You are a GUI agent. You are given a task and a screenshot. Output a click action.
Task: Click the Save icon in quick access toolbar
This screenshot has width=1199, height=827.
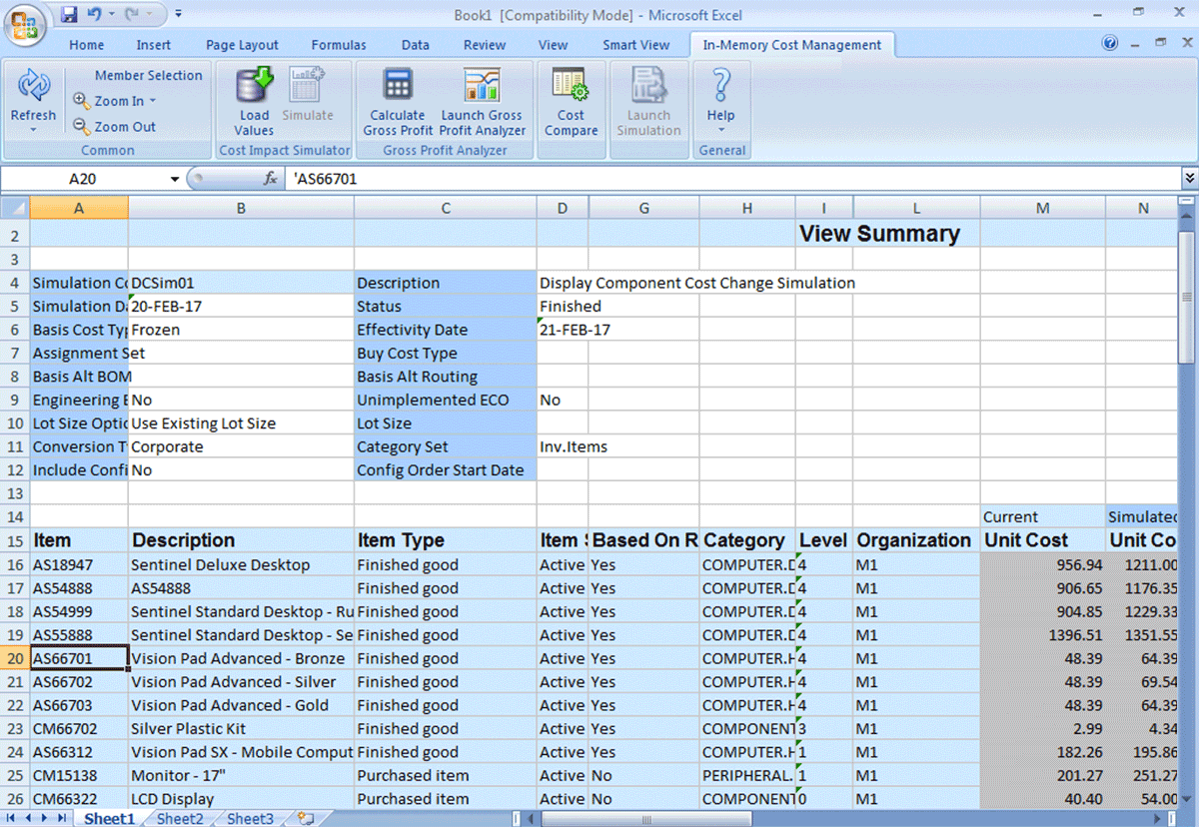tap(69, 15)
